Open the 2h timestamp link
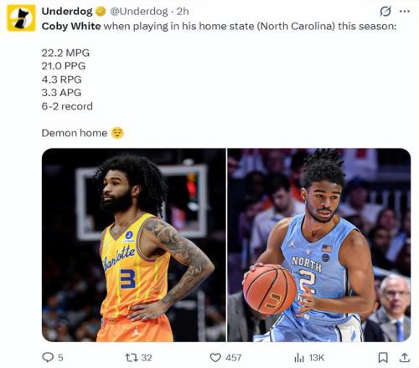 pos(183,12)
